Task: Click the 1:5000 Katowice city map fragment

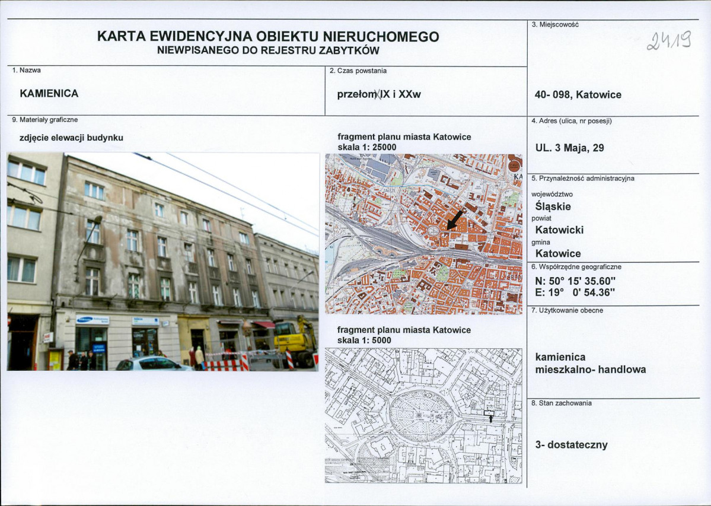Action: 424,415
